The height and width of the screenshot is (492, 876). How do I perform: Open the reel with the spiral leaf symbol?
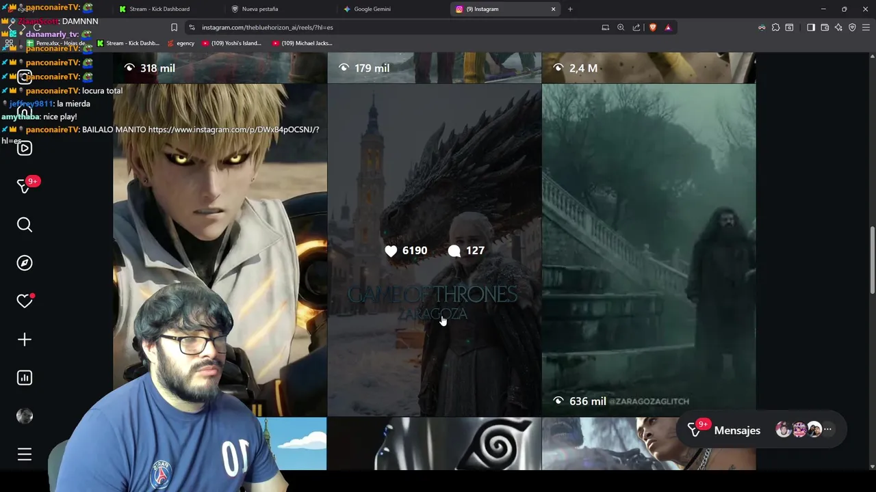tap(434, 444)
